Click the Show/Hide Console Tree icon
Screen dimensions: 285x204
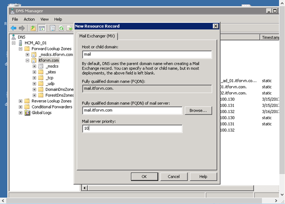[42, 28]
